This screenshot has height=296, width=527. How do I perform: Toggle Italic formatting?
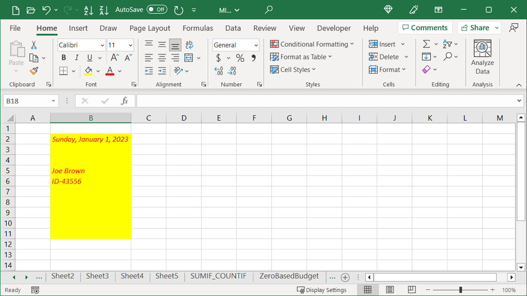(77, 58)
